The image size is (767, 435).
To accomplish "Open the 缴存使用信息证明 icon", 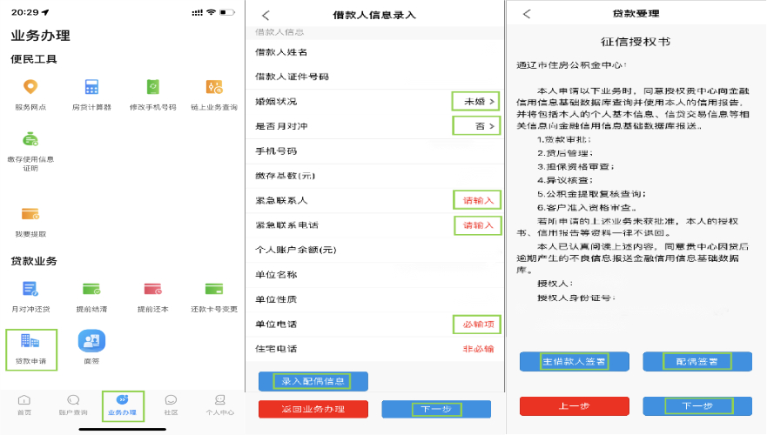I will pos(30,140).
